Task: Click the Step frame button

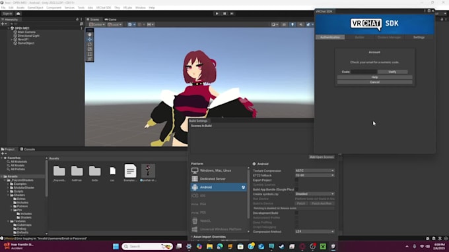Action: 232,13
